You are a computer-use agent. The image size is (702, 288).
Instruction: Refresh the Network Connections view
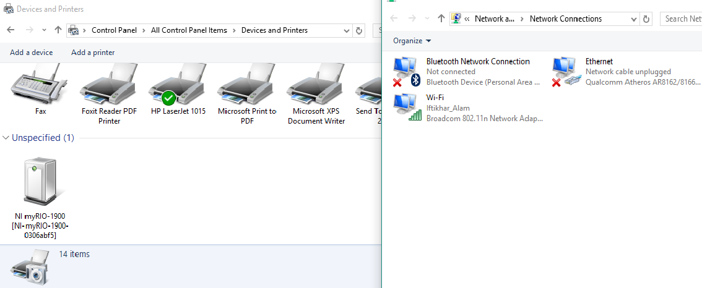(x=646, y=19)
